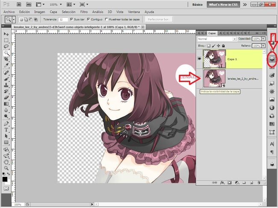The height and width of the screenshot is (208, 278).
Task: Select the Horizontal Type tool
Action: pos(6,130)
